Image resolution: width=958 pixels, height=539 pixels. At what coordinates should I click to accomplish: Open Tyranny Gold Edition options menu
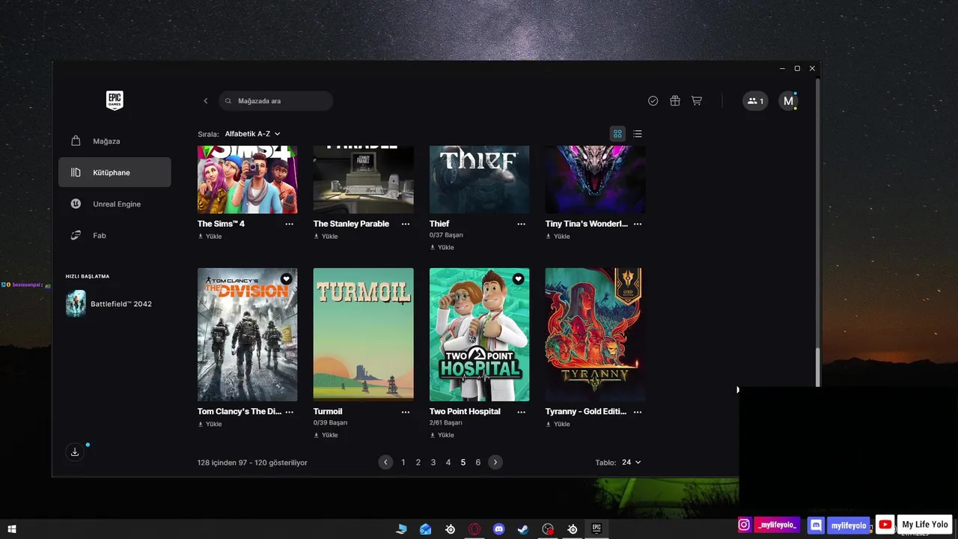click(638, 412)
